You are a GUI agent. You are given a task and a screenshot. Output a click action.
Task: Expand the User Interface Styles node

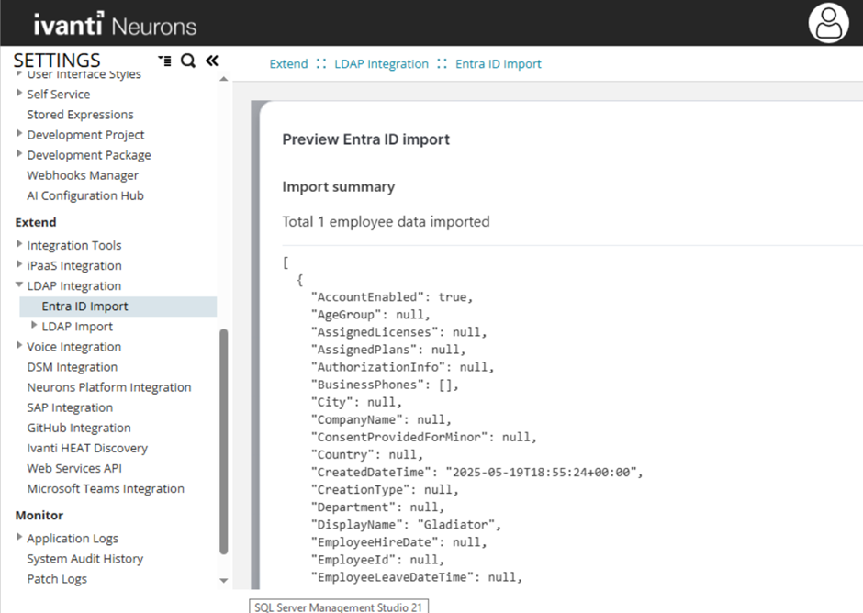(19, 73)
